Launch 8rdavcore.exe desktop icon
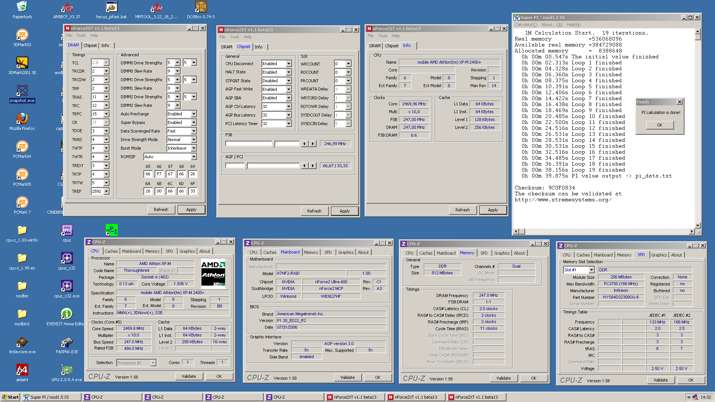 22,345
